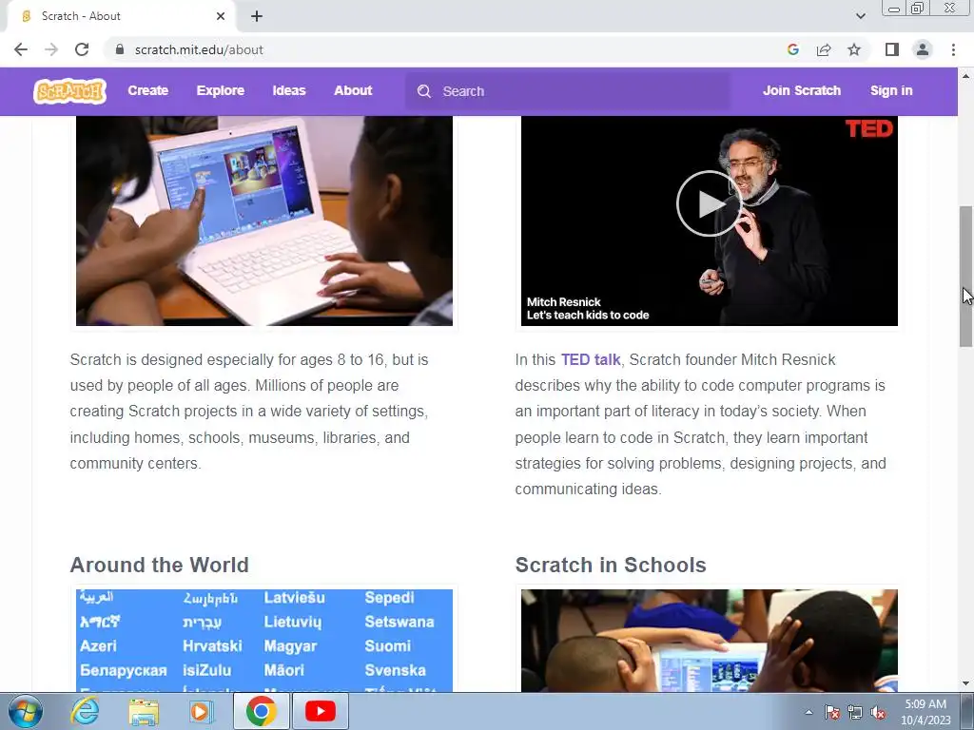
Task: Click the red TED logo in the video
Action: (x=869, y=128)
